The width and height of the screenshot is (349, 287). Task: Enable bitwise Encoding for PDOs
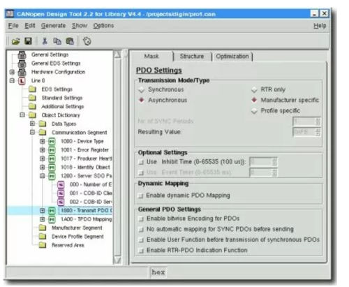pos(141,219)
